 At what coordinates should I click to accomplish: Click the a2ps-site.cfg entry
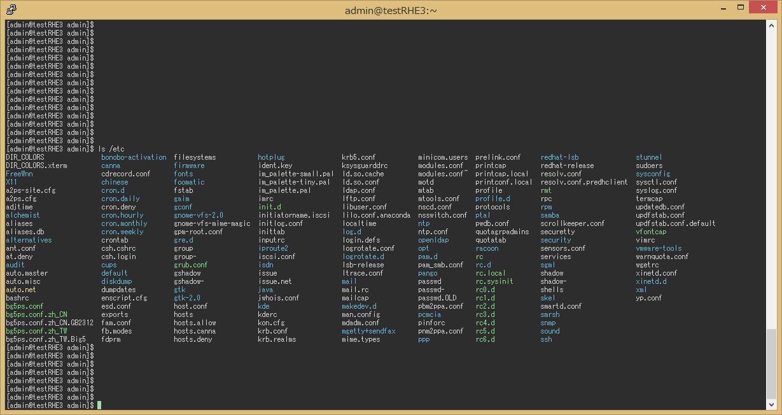pyautogui.click(x=31, y=190)
